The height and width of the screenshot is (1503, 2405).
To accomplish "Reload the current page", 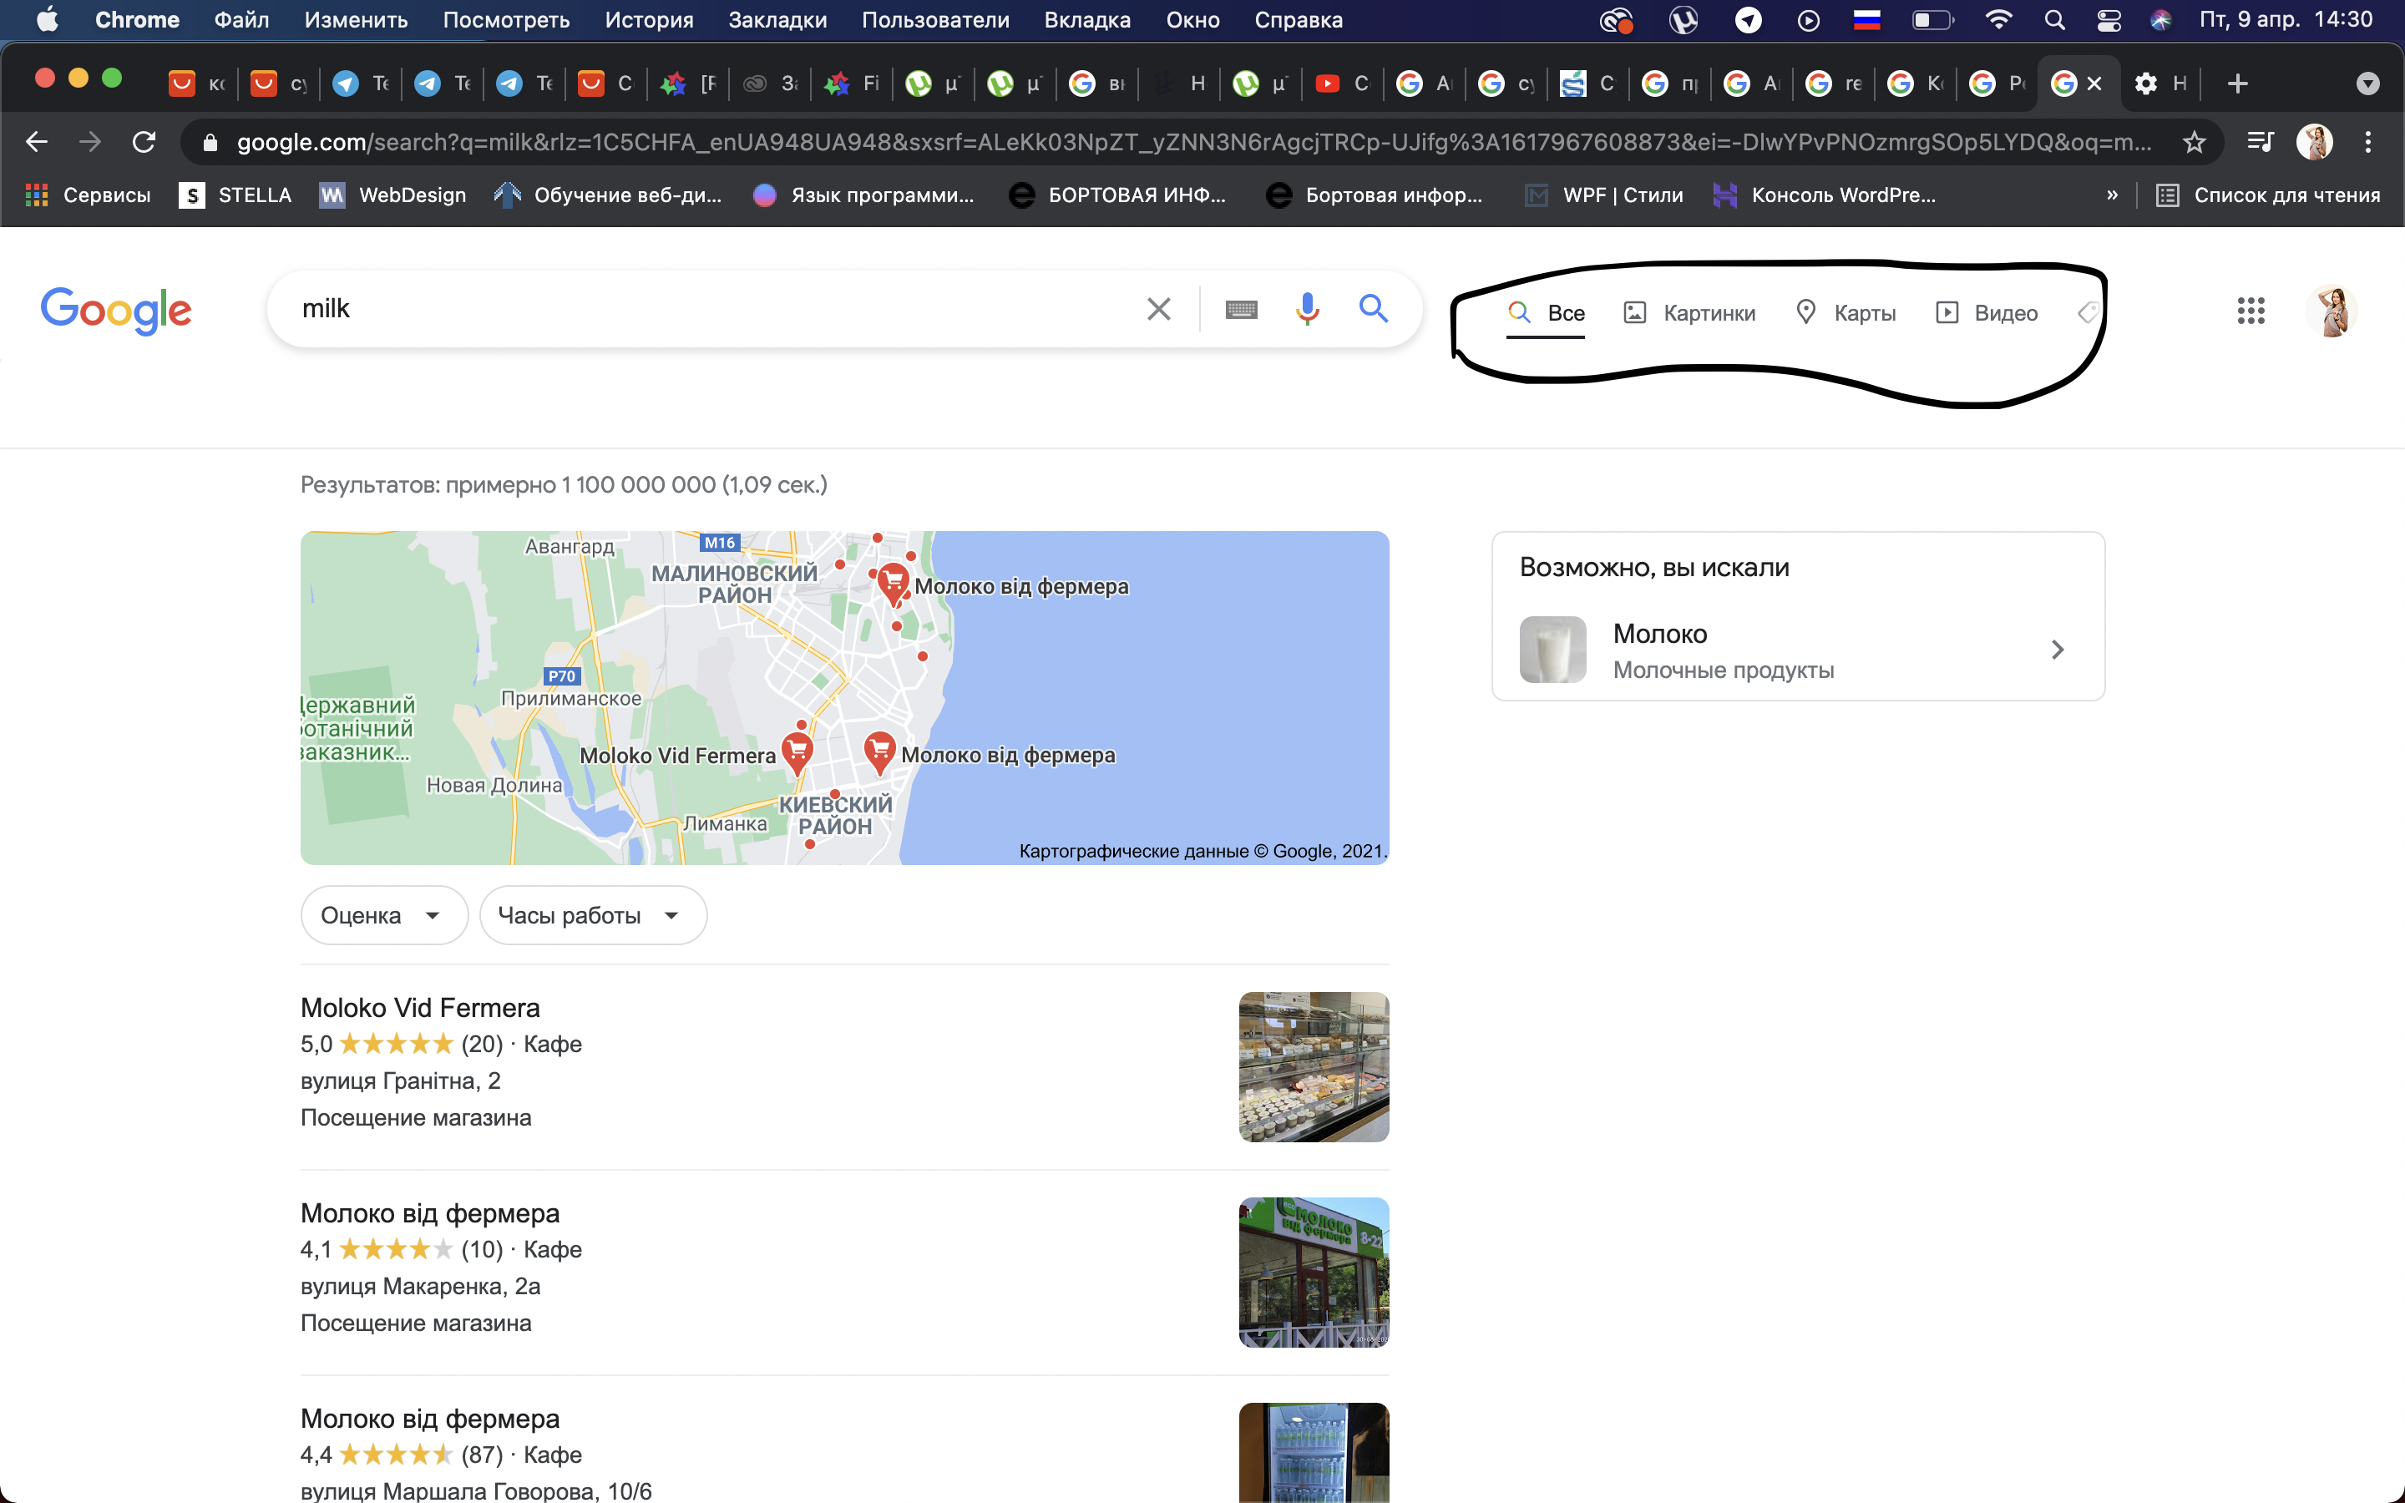I will coord(144,142).
